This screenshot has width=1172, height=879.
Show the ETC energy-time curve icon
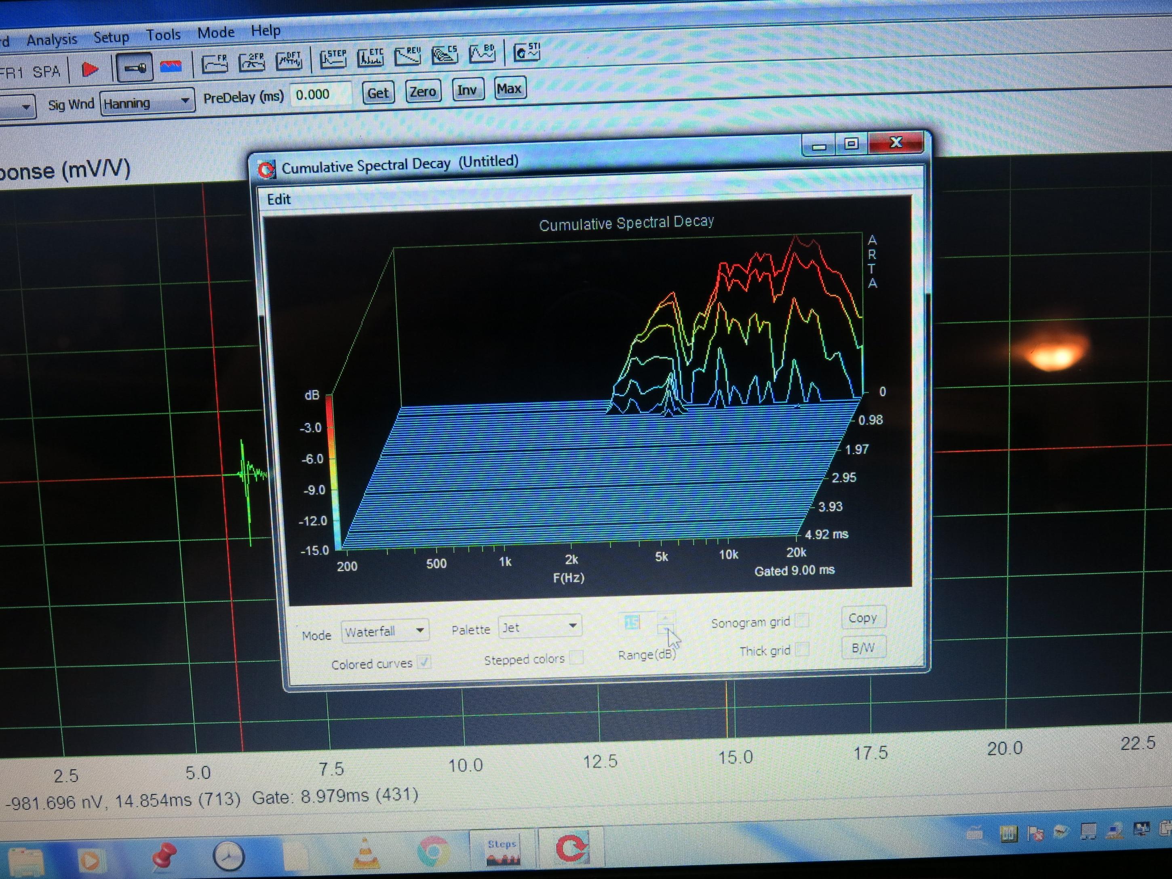pyautogui.click(x=370, y=57)
